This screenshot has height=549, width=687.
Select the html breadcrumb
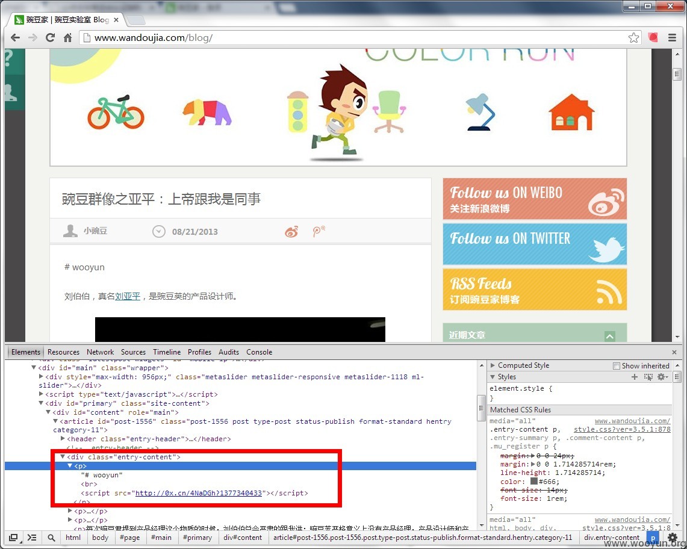point(73,538)
